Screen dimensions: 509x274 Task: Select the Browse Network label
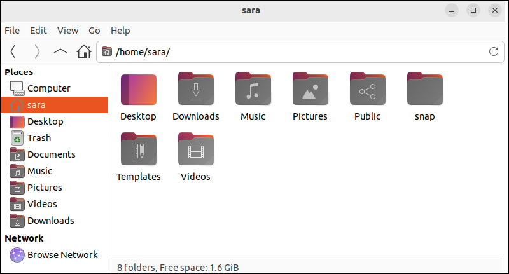click(62, 255)
